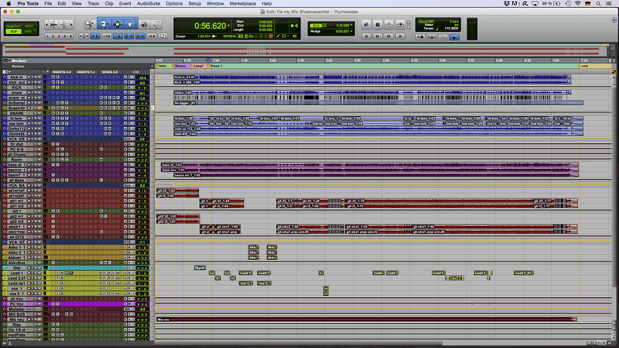Open main counter format dropdown
The image size is (619, 348).
(x=228, y=26)
